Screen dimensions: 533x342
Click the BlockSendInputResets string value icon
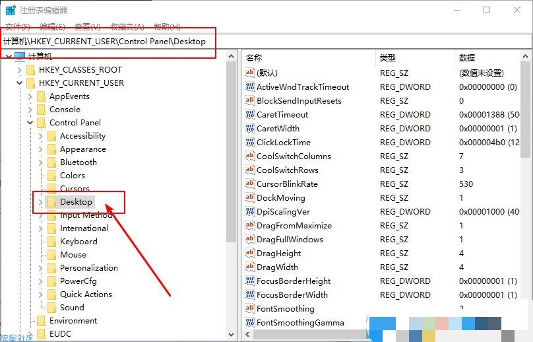click(249, 101)
